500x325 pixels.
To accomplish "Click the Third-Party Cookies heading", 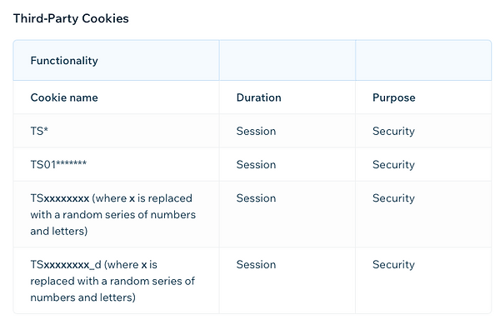I will (71, 18).
